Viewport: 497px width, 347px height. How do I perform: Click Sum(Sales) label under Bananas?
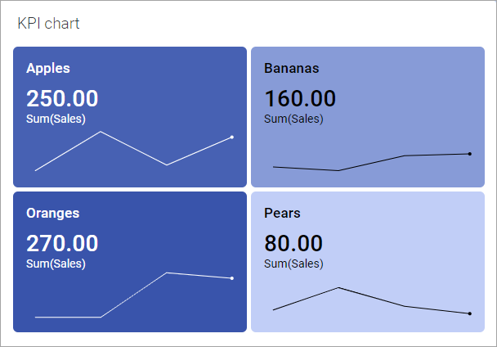point(293,119)
